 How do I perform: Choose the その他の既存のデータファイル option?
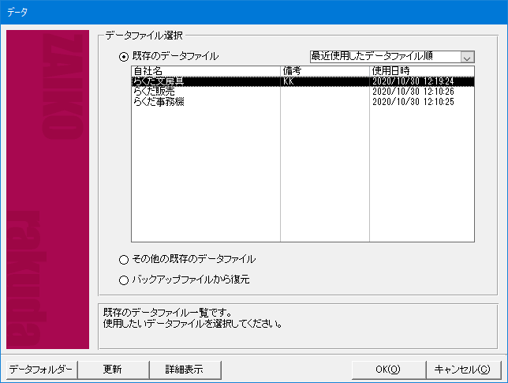tap(123, 259)
